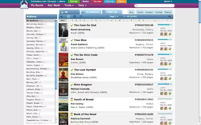This screenshot has height=125, width=201.
Task: Toggle collection checkmark on The Lost Symbol
Action: 72,70
